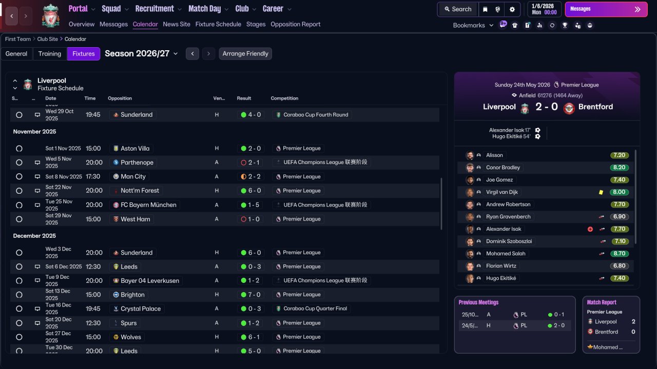The width and height of the screenshot is (657, 369).
Task: Open the Sunderland Carabao Cup Fourth Round opposition link
Action: 133,115
